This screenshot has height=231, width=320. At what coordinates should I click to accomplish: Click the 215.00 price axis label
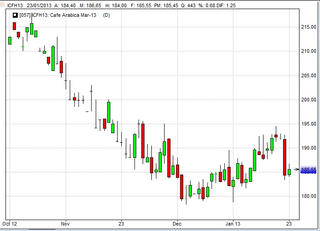coord(309,27)
